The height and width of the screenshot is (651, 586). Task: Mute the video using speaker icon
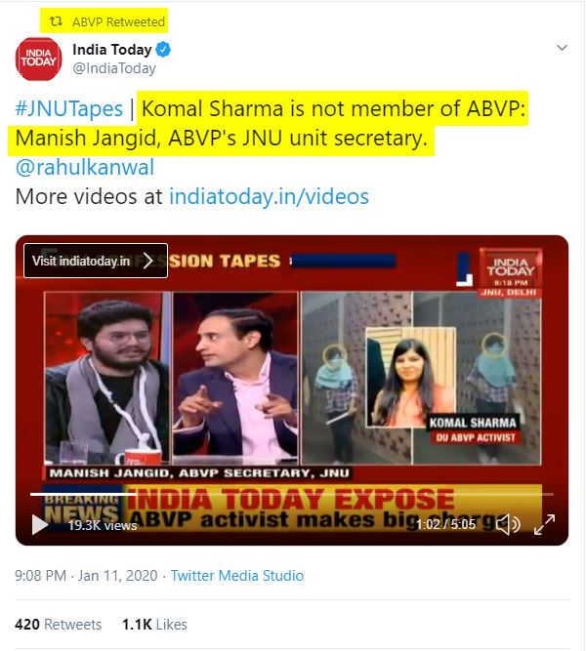(x=508, y=524)
